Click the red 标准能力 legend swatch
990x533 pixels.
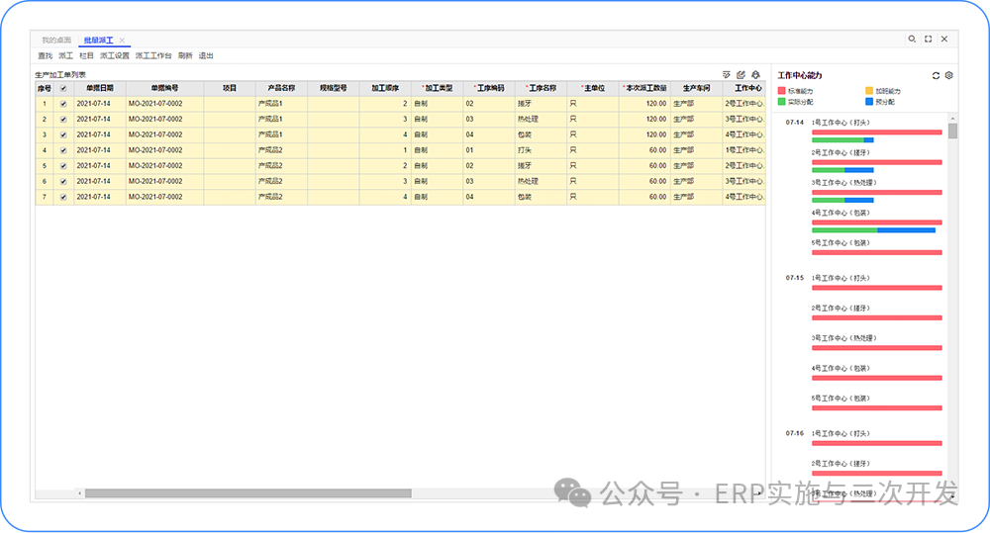point(781,91)
